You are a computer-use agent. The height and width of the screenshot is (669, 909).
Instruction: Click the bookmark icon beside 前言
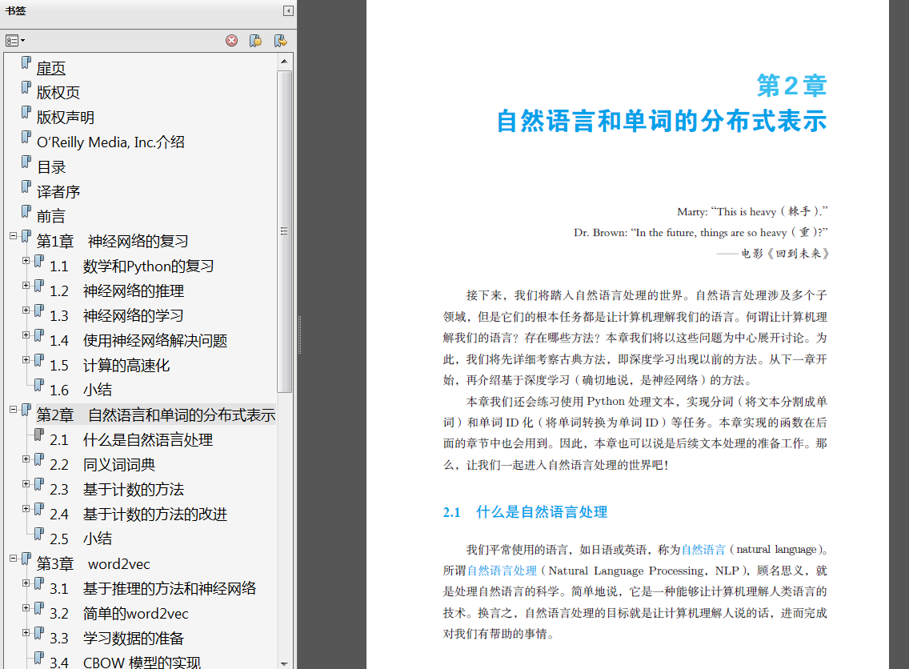[26, 211]
